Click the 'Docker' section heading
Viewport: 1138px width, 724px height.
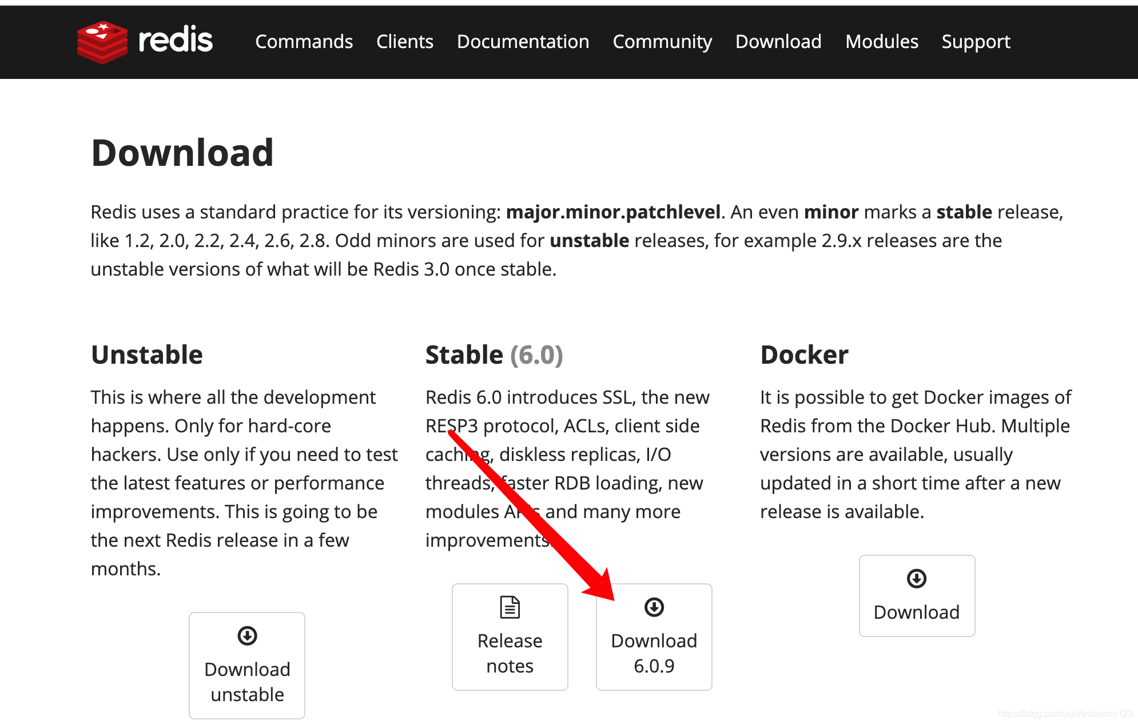click(804, 355)
